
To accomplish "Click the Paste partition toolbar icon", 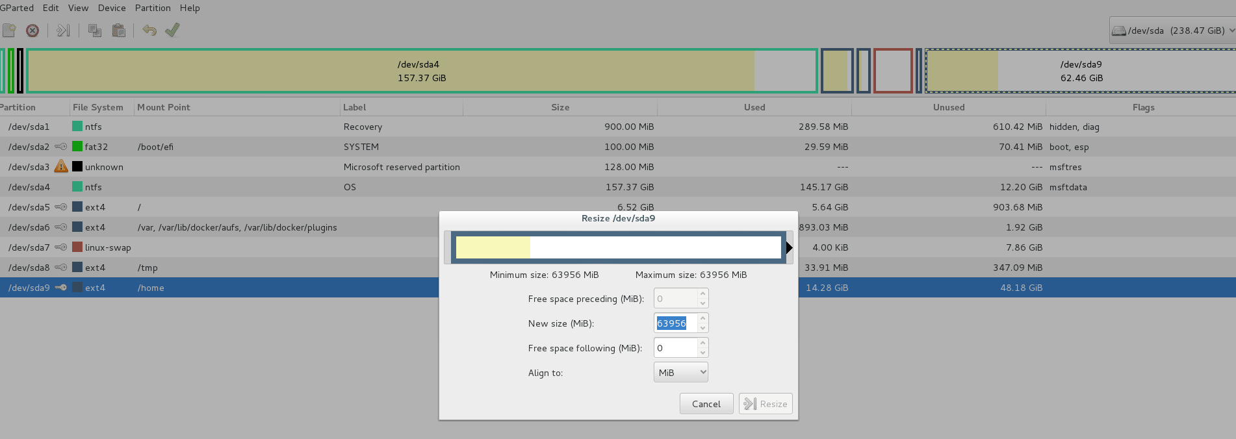I will pyautogui.click(x=119, y=31).
